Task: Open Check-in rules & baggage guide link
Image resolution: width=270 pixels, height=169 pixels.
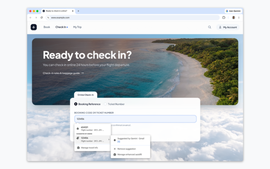Action: click(x=63, y=73)
